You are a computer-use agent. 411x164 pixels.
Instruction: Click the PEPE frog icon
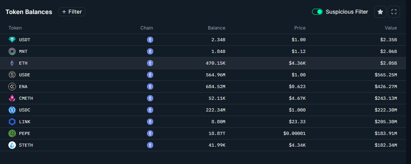coord(12,133)
